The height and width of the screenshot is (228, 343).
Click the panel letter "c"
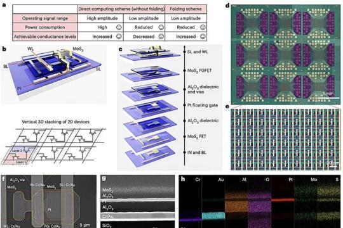pos(120,49)
